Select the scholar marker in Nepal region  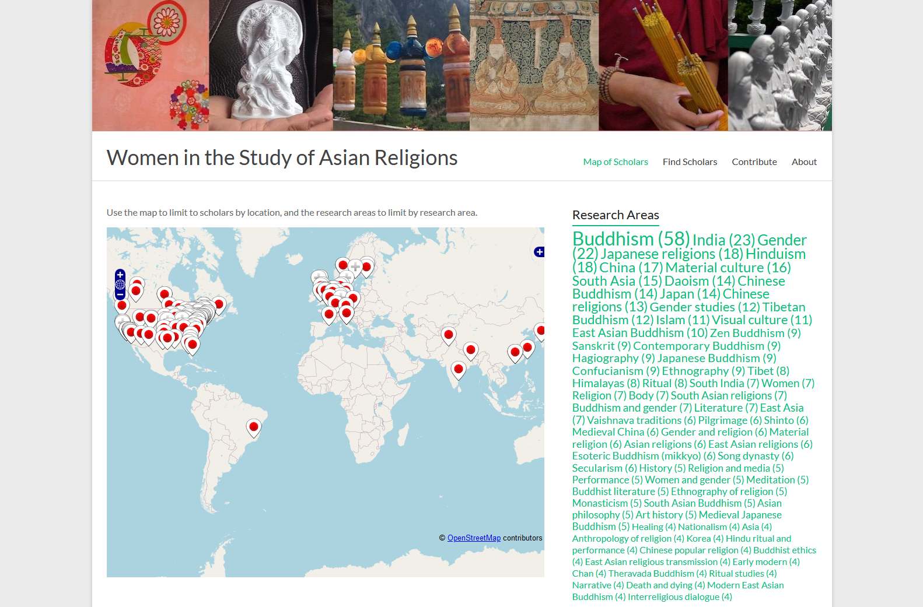pos(471,352)
